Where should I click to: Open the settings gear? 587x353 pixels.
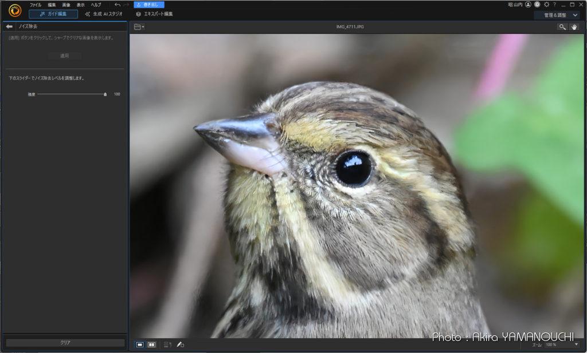coord(546,5)
